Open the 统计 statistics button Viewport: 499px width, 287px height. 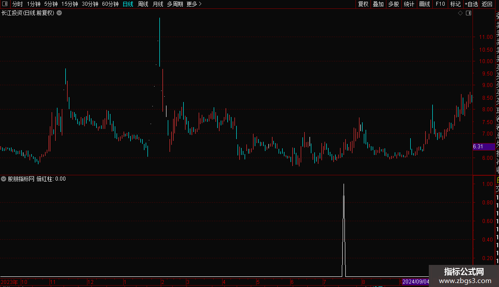click(409, 4)
